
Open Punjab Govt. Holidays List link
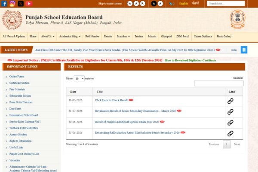click(24, 154)
